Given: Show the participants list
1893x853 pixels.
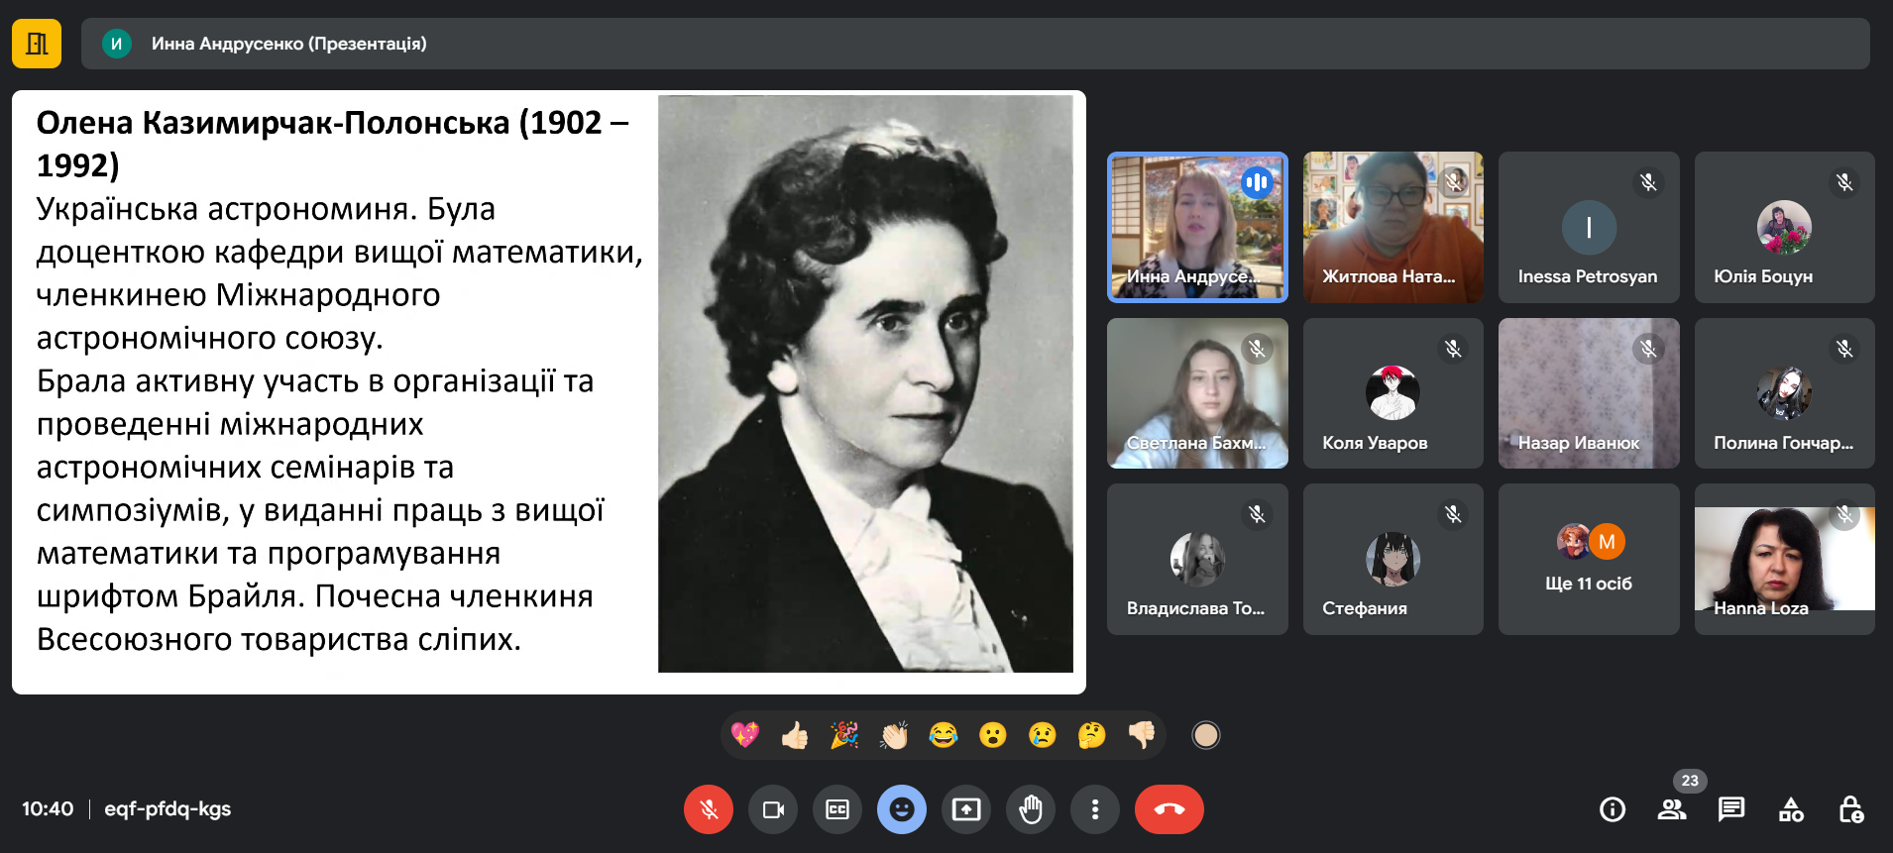Looking at the screenshot, I should [x=1672, y=809].
